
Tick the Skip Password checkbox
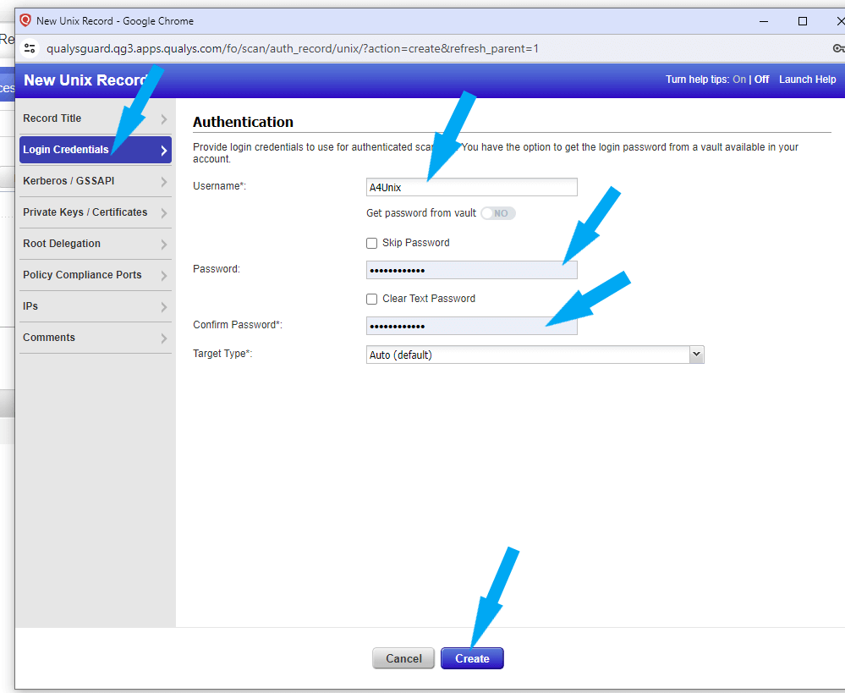click(372, 243)
